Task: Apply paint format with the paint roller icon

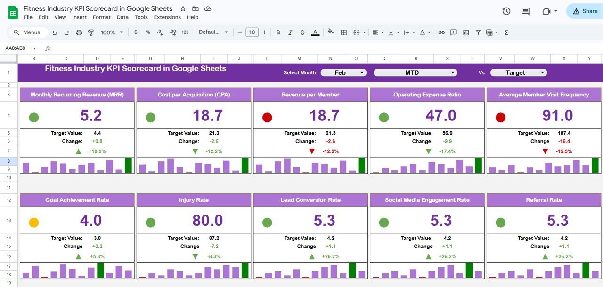Action: click(x=91, y=32)
